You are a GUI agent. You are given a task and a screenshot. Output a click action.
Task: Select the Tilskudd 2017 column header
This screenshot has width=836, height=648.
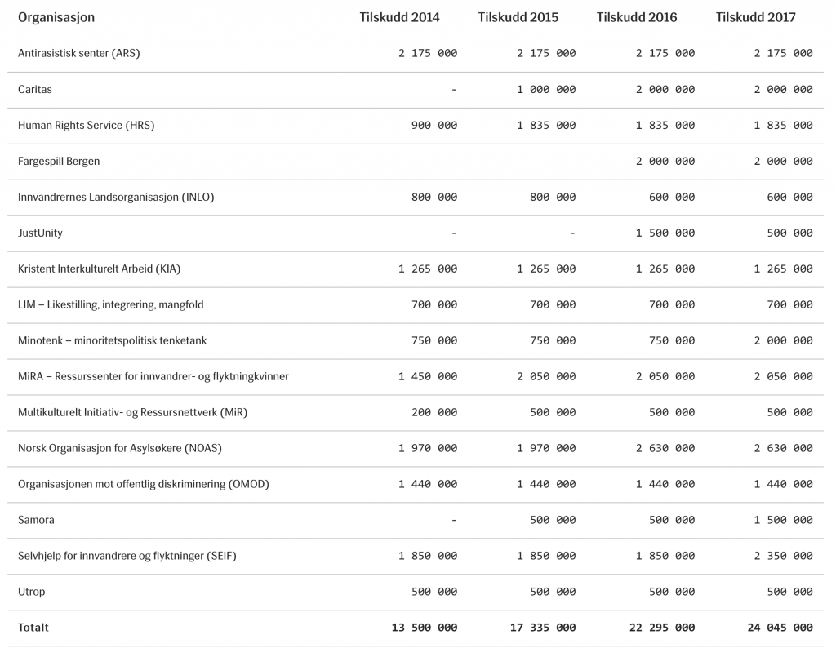[x=755, y=17]
